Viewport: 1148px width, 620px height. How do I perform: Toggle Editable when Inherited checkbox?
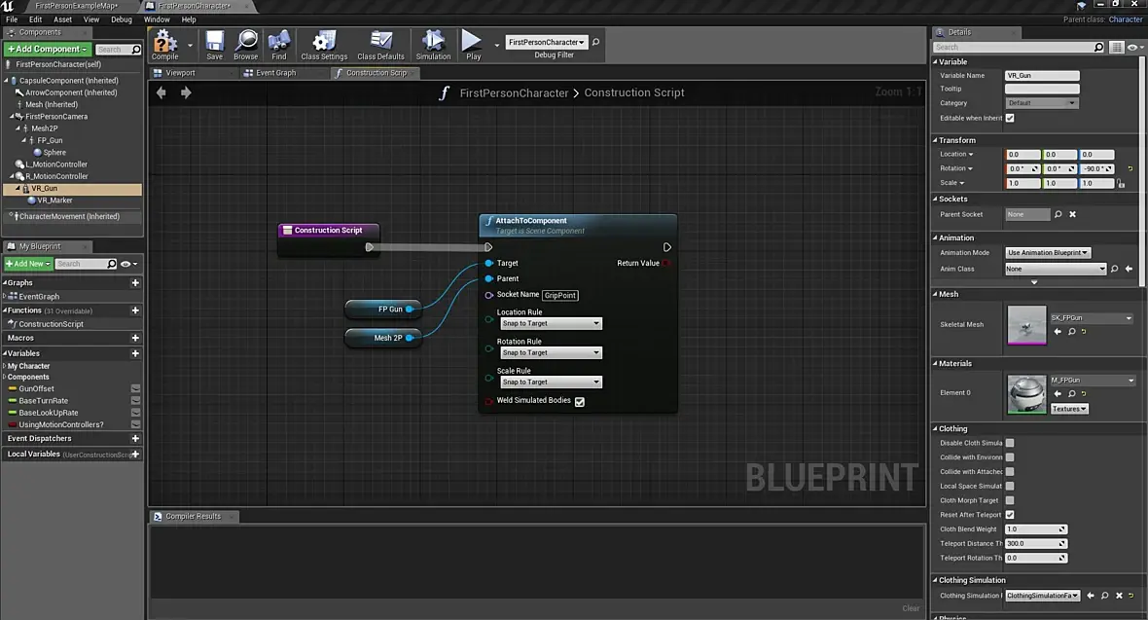(1011, 118)
